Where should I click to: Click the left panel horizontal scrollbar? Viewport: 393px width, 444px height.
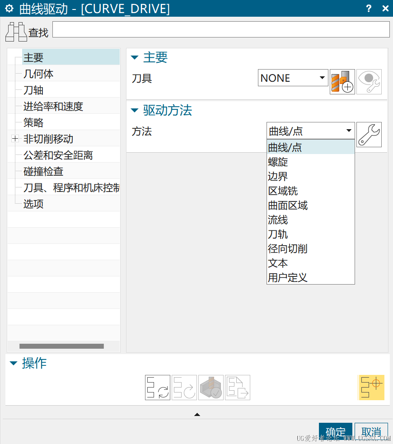click(x=61, y=346)
